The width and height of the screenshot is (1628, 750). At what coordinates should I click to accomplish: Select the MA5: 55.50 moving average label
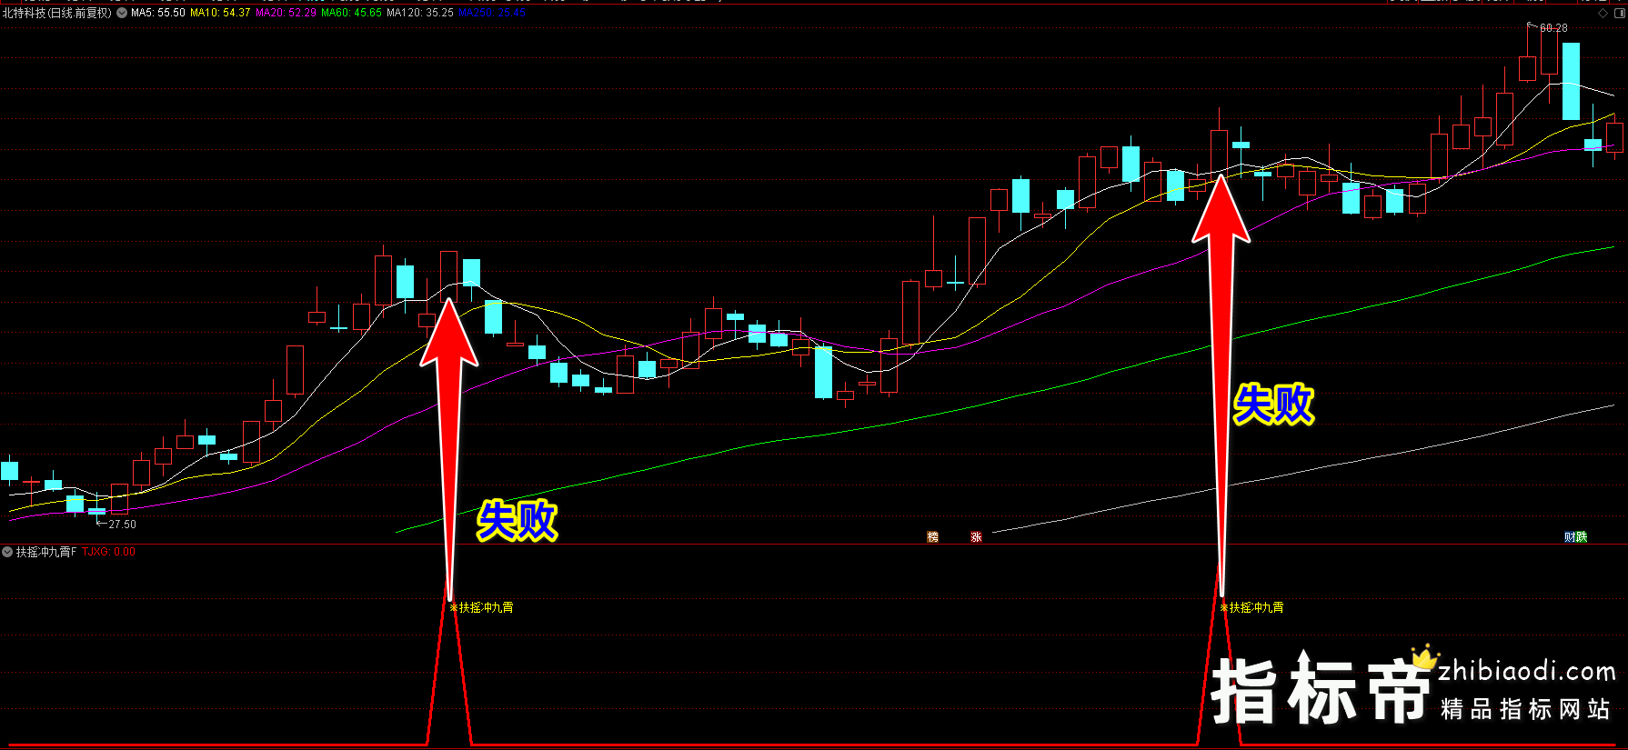pyautogui.click(x=158, y=13)
